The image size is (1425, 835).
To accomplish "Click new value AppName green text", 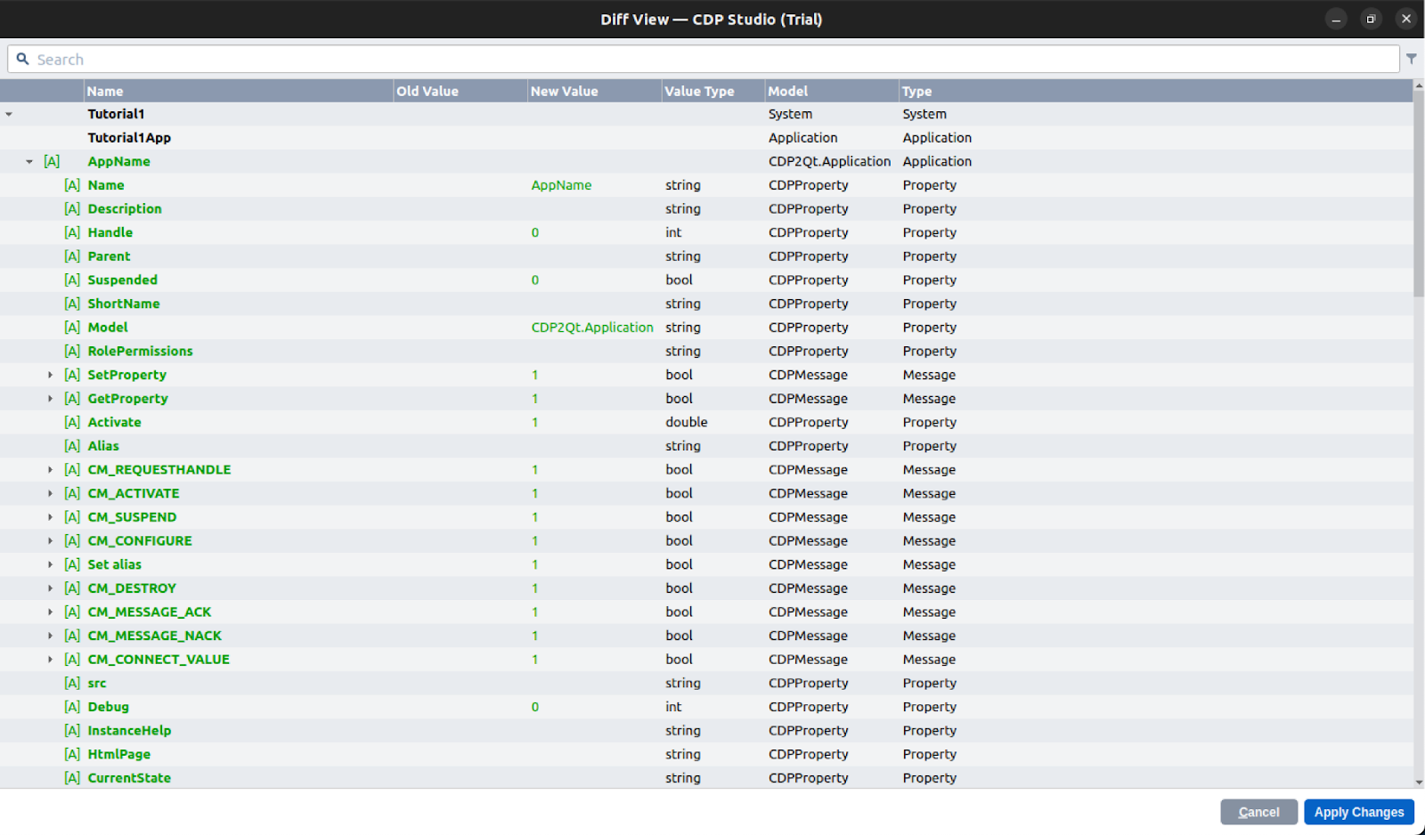I will (x=561, y=185).
